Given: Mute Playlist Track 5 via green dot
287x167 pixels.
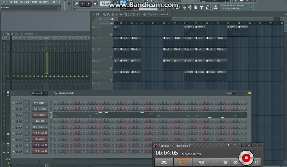Looking at the screenshot, I should click(111, 80).
